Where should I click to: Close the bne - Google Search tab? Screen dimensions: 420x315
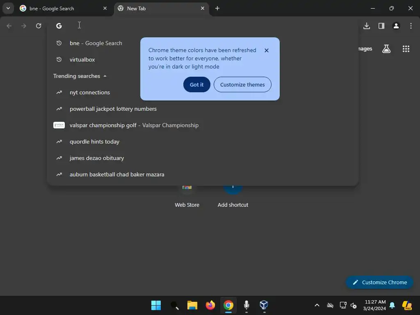[x=105, y=8]
